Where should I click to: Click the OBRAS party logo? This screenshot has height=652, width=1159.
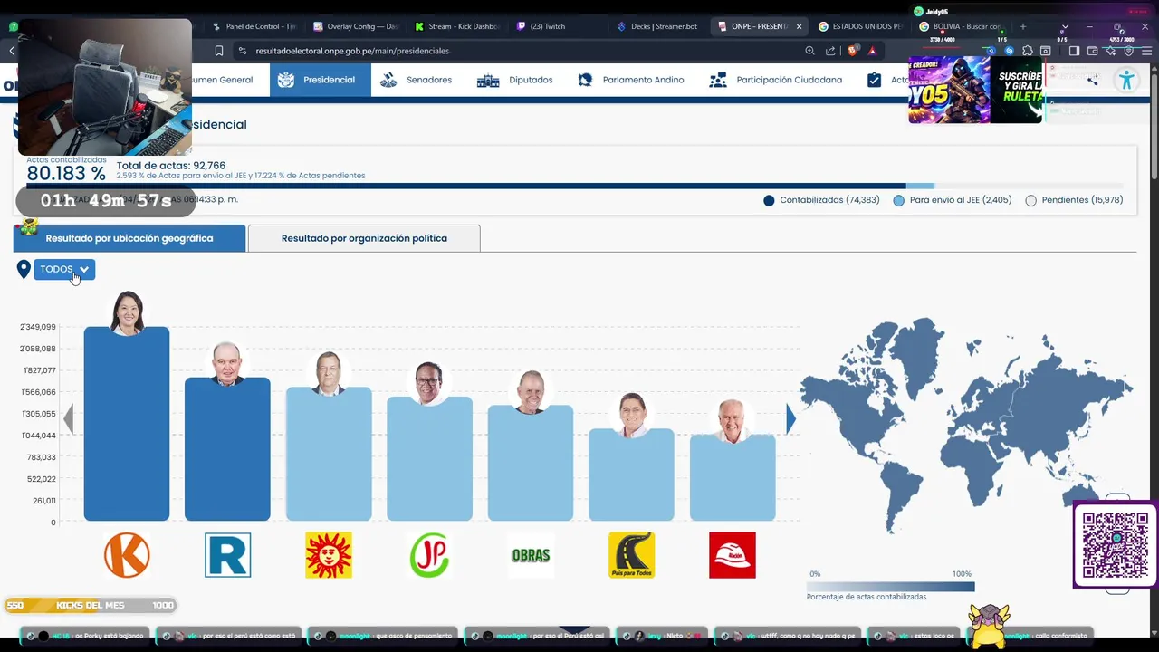click(x=531, y=555)
